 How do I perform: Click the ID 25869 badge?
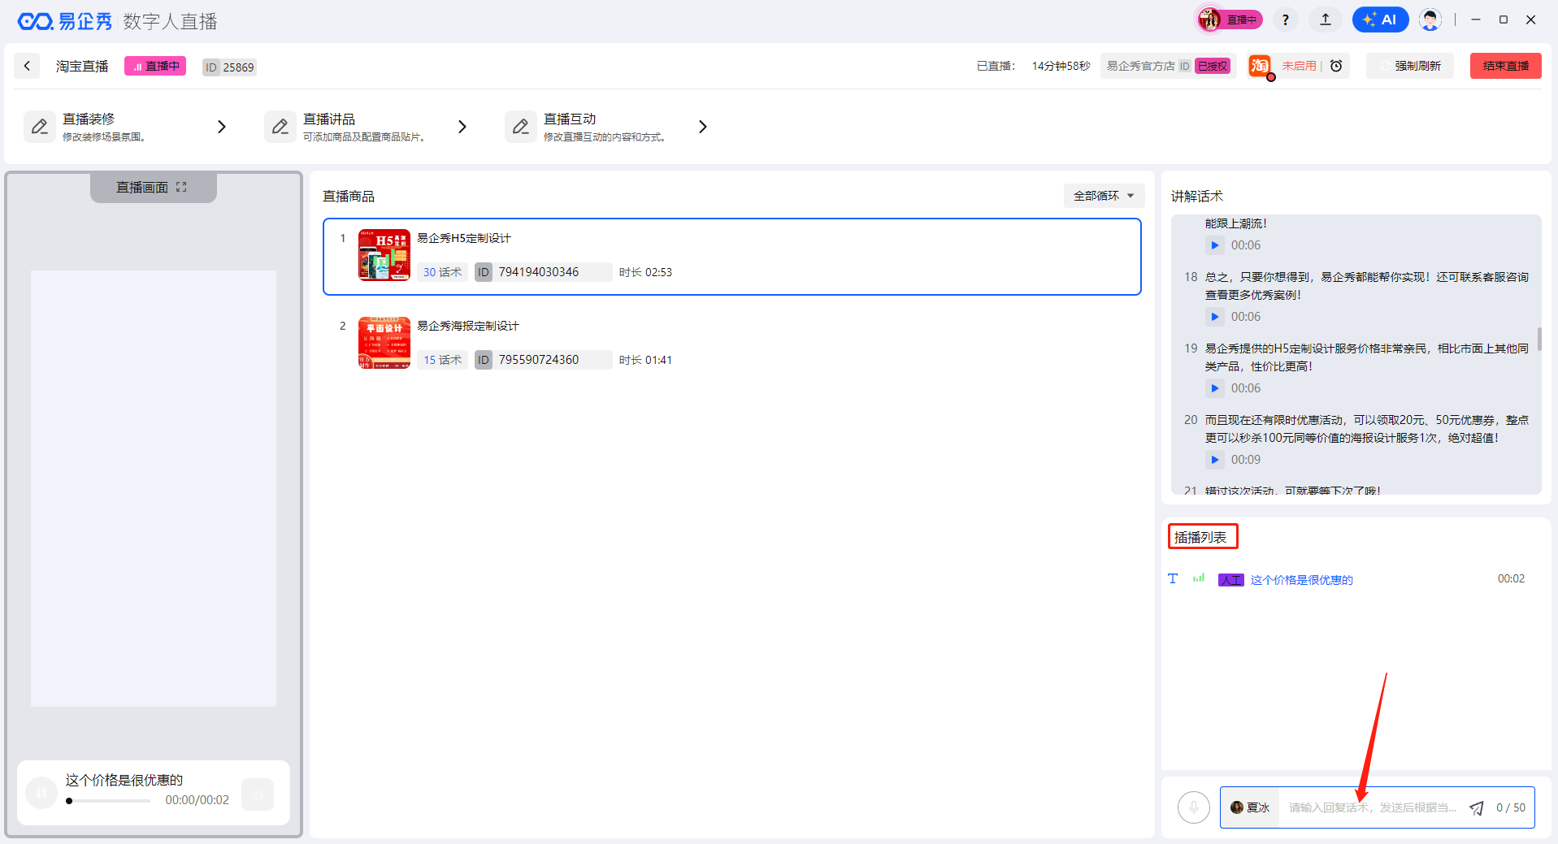click(x=229, y=67)
